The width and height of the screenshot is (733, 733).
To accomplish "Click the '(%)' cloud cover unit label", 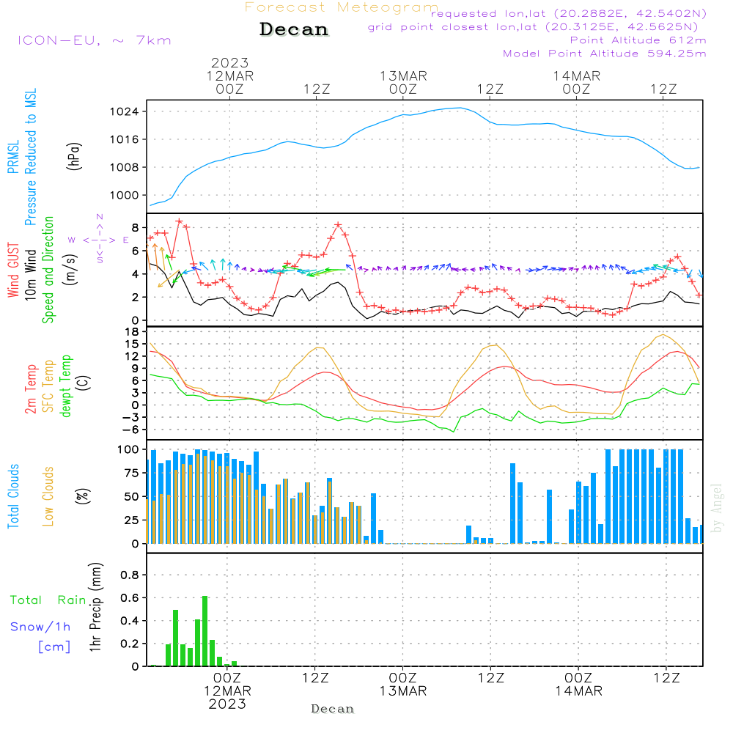I will pos(82,496).
